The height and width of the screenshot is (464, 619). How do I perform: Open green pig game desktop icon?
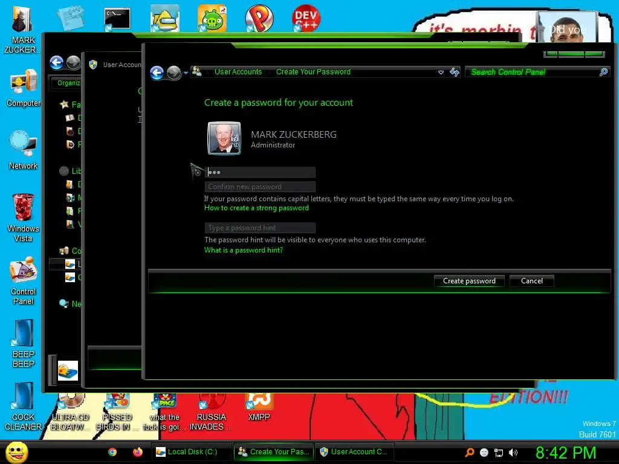tap(212, 18)
